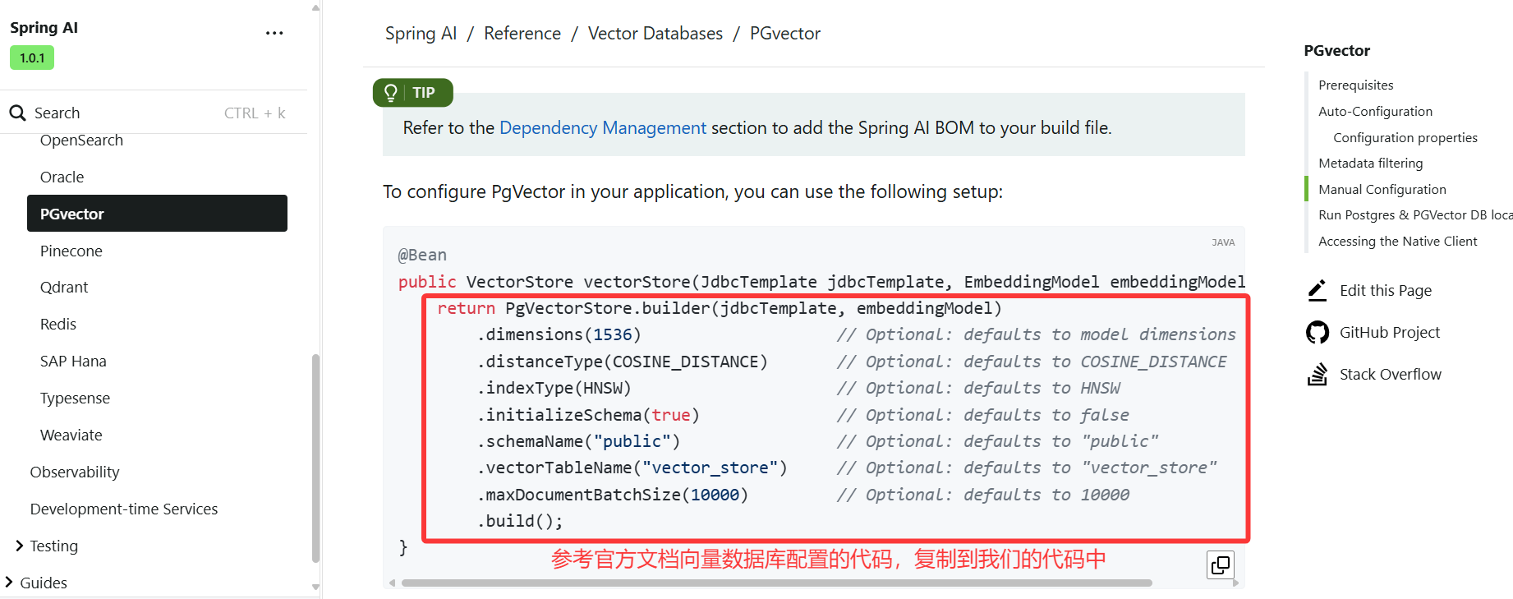
Task: Click the Spring AI sidebar title
Action: tap(44, 27)
